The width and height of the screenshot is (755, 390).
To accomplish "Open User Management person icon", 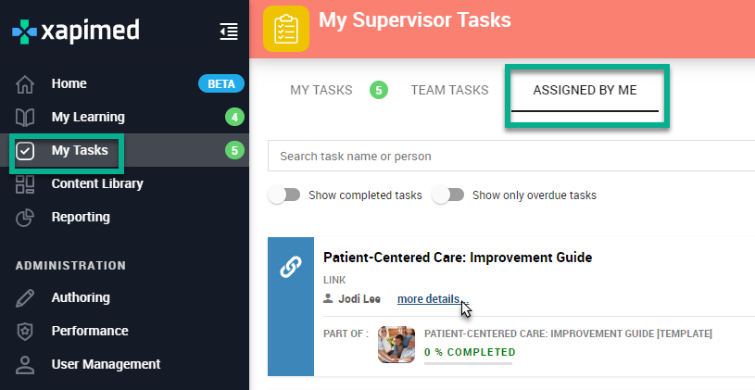I will point(25,364).
